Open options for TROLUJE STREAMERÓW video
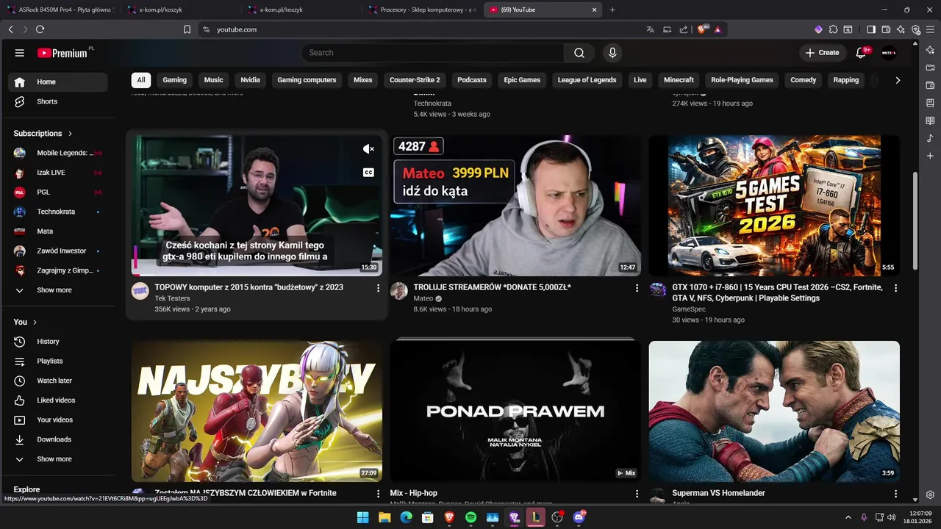This screenshot has width=941, height=529. click(x=637, y=288)
